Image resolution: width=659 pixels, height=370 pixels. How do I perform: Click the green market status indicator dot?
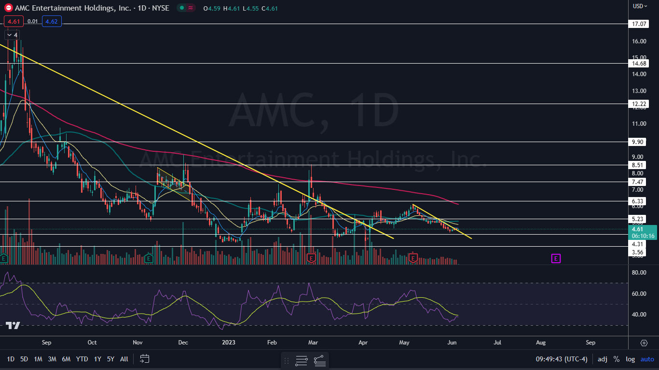point(181,8)
